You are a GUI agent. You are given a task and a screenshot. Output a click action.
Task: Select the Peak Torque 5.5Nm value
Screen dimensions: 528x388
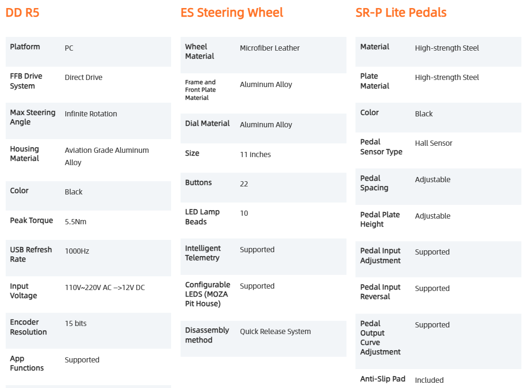[76, 221]
